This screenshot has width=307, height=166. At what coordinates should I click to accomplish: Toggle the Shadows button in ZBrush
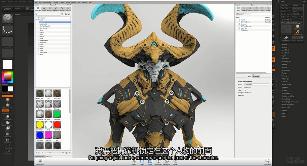[5, 110]
